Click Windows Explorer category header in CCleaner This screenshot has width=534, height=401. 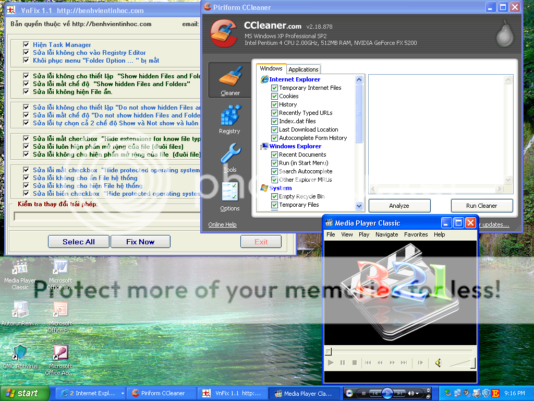click(295, 146)
